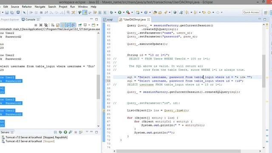Viewport: 272px width, 153px height.
Task: Start the server with green play icon
Action: 65,132
